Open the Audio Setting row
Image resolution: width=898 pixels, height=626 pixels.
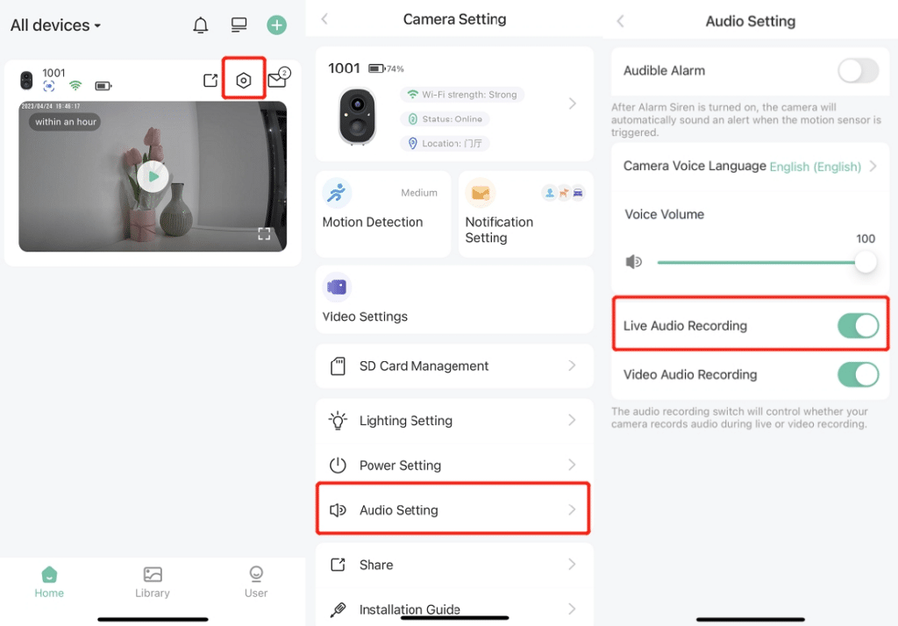[x=453, y=509]
